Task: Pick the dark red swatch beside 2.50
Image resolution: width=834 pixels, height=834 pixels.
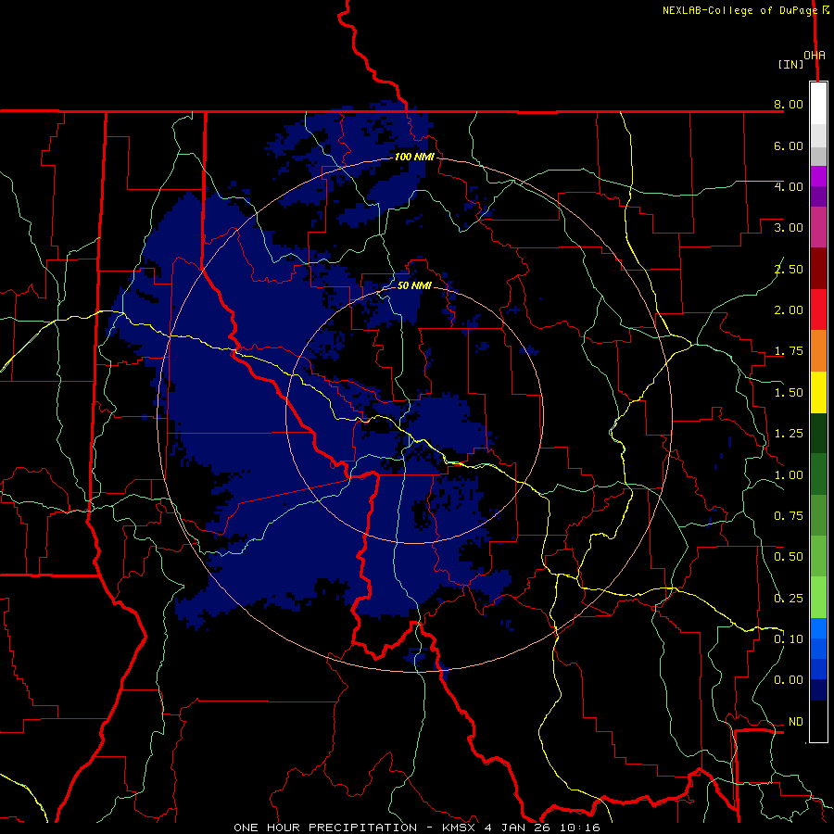Action: 818,269
